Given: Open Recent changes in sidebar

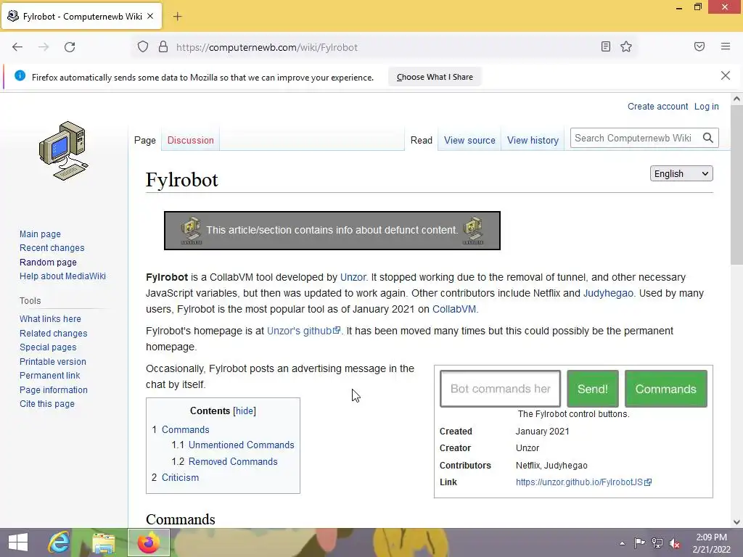Looking at the screenshot, I should 52,248.
